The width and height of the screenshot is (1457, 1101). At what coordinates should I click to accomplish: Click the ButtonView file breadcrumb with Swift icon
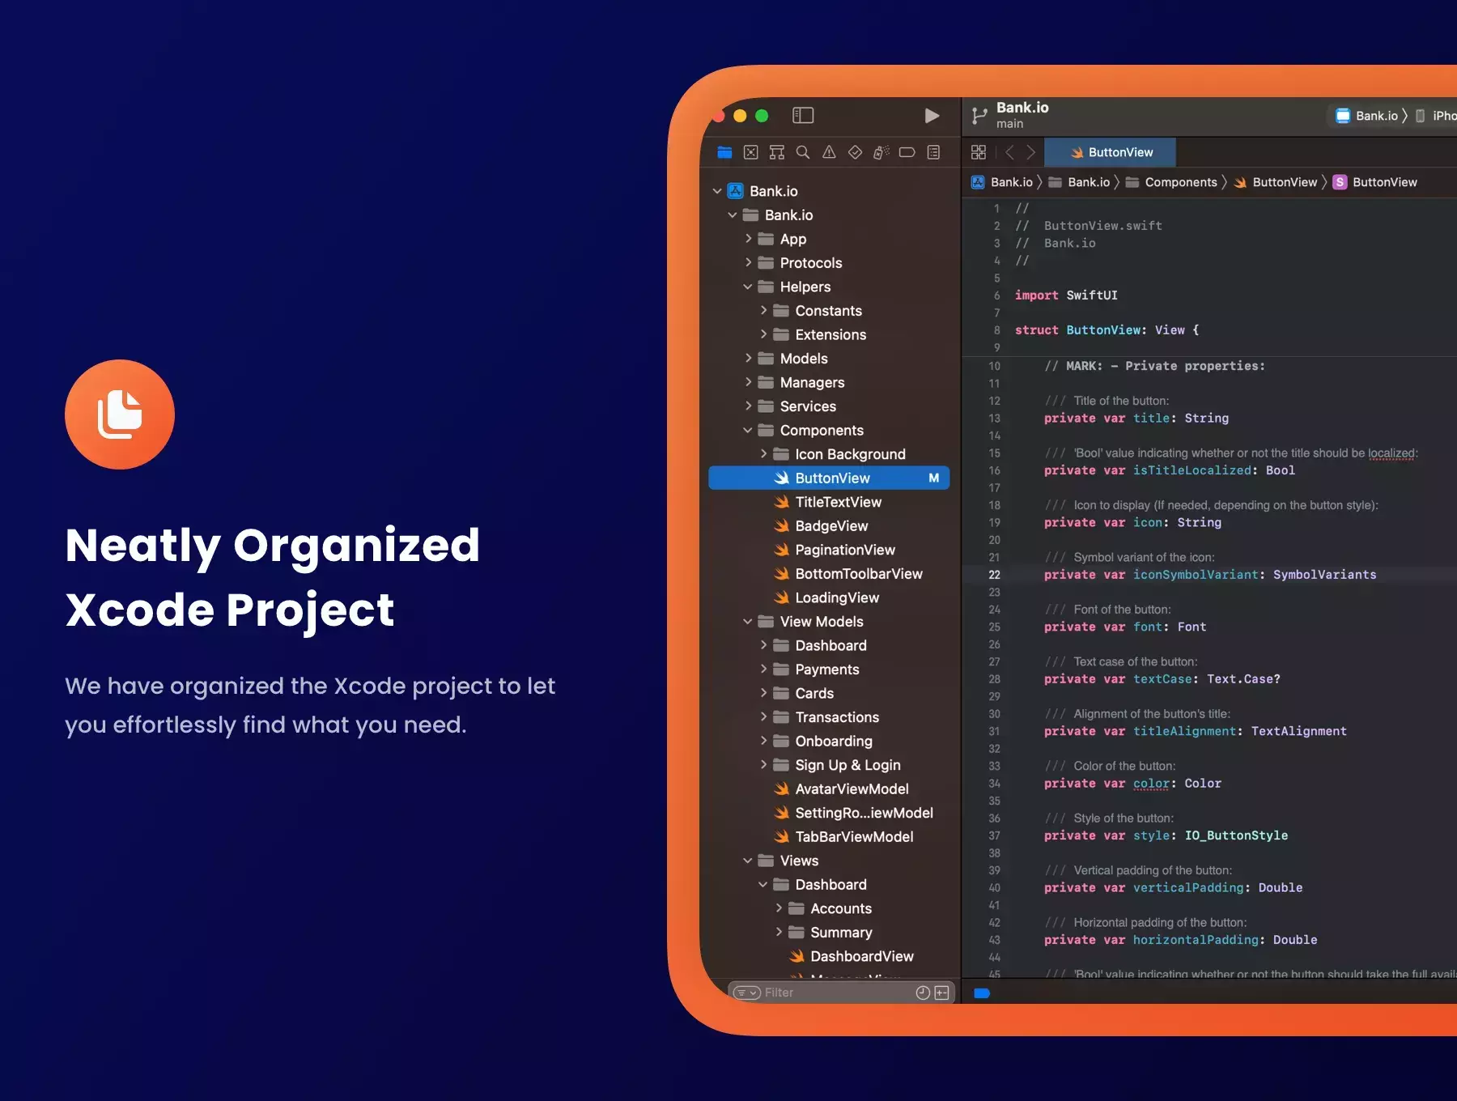tap(1276, 182)
